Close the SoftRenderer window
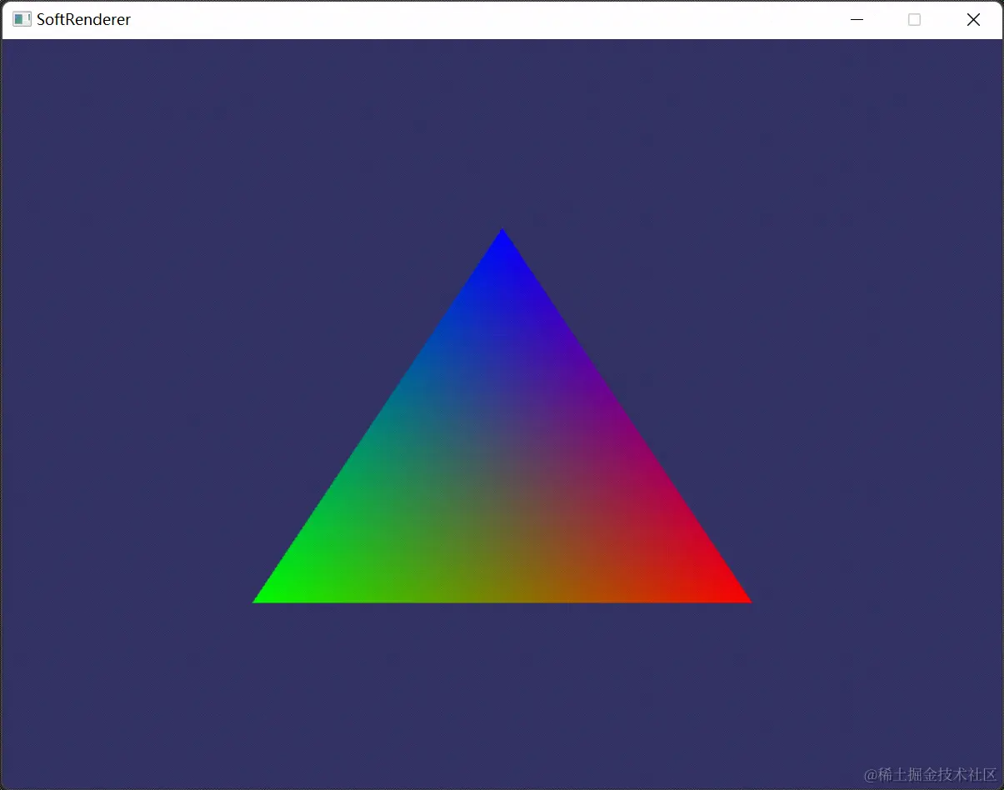 972,20
